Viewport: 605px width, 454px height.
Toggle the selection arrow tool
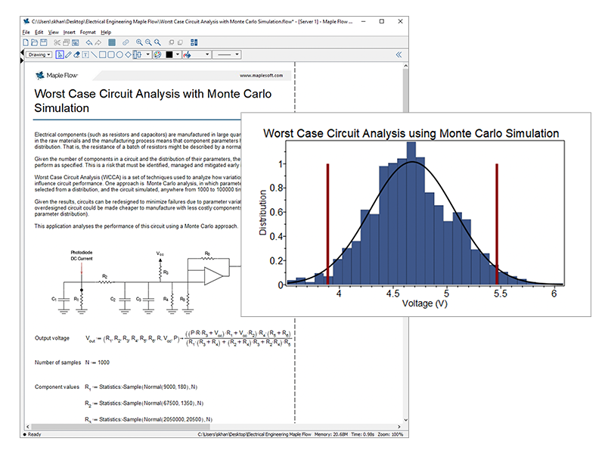[60, 54]
